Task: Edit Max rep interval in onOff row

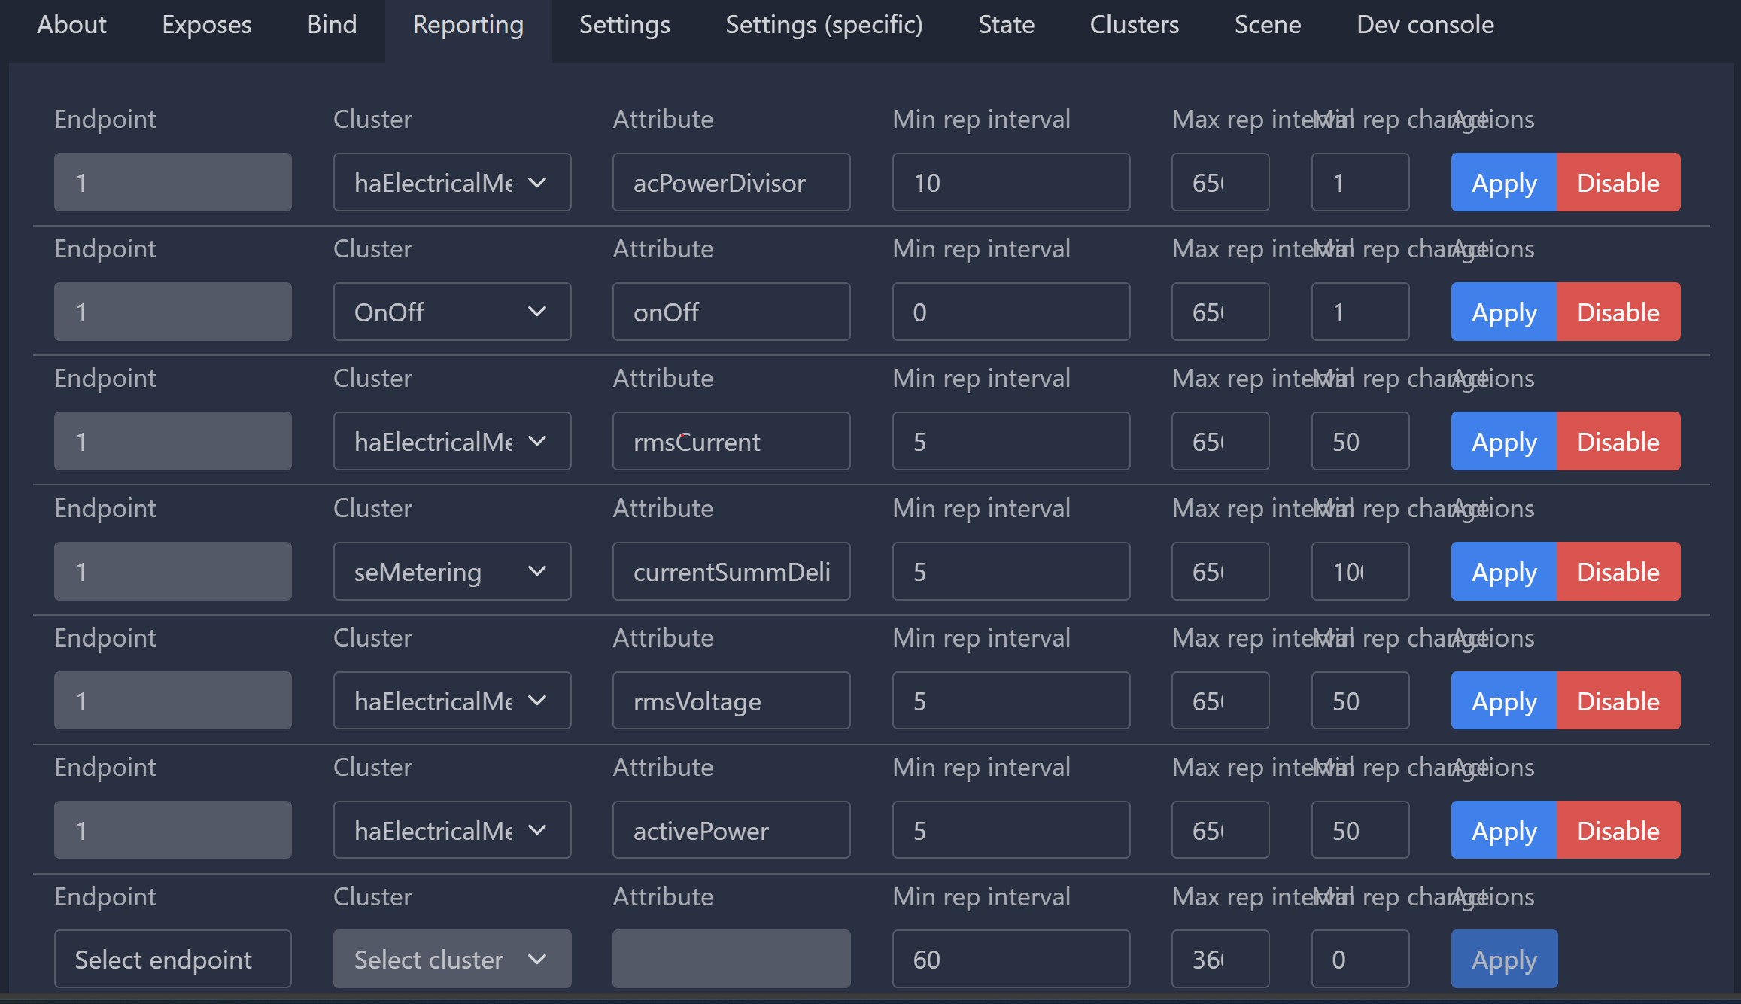Action: tap(1220, 312)
